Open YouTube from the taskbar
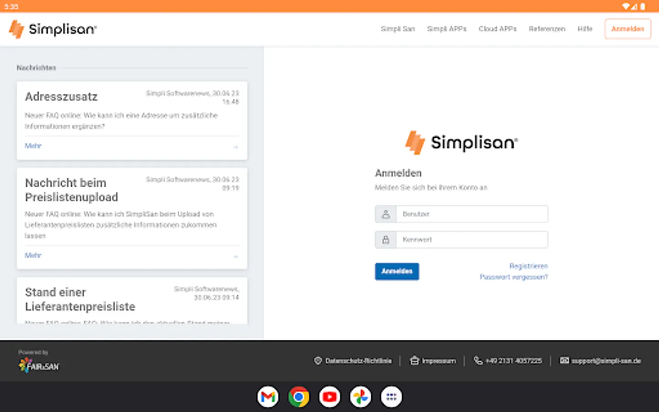Screen dimensions: 659x412 [329, 397]
